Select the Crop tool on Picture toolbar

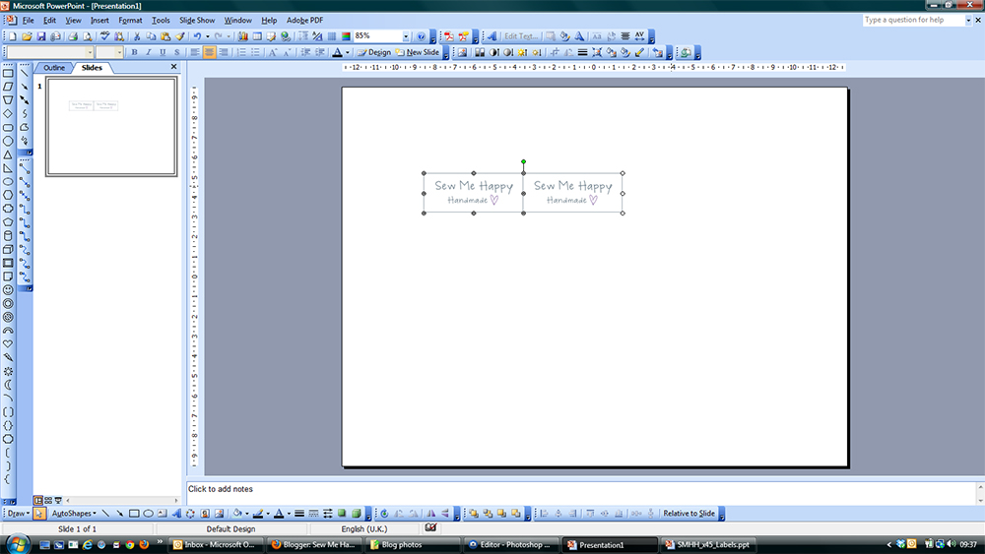pyautogui.click(x=554, y=53)
